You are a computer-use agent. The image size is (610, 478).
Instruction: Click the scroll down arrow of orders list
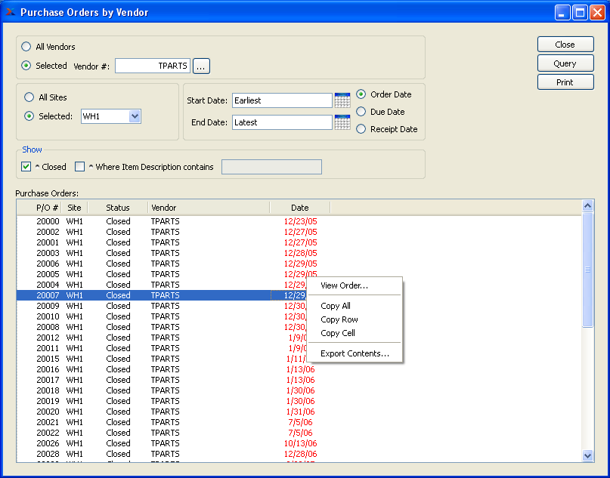click(x=588, y=455)
